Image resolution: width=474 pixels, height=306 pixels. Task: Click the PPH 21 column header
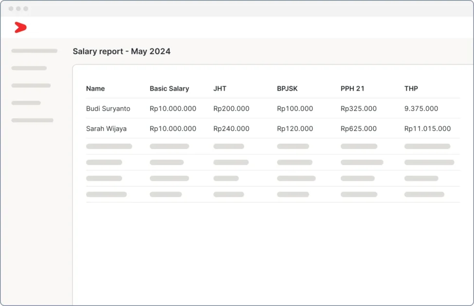click(x=352, y=89)
